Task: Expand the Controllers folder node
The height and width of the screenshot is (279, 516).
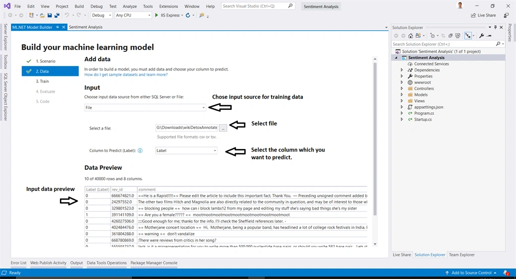Action: pyautogui.click(x=402, y=89)
